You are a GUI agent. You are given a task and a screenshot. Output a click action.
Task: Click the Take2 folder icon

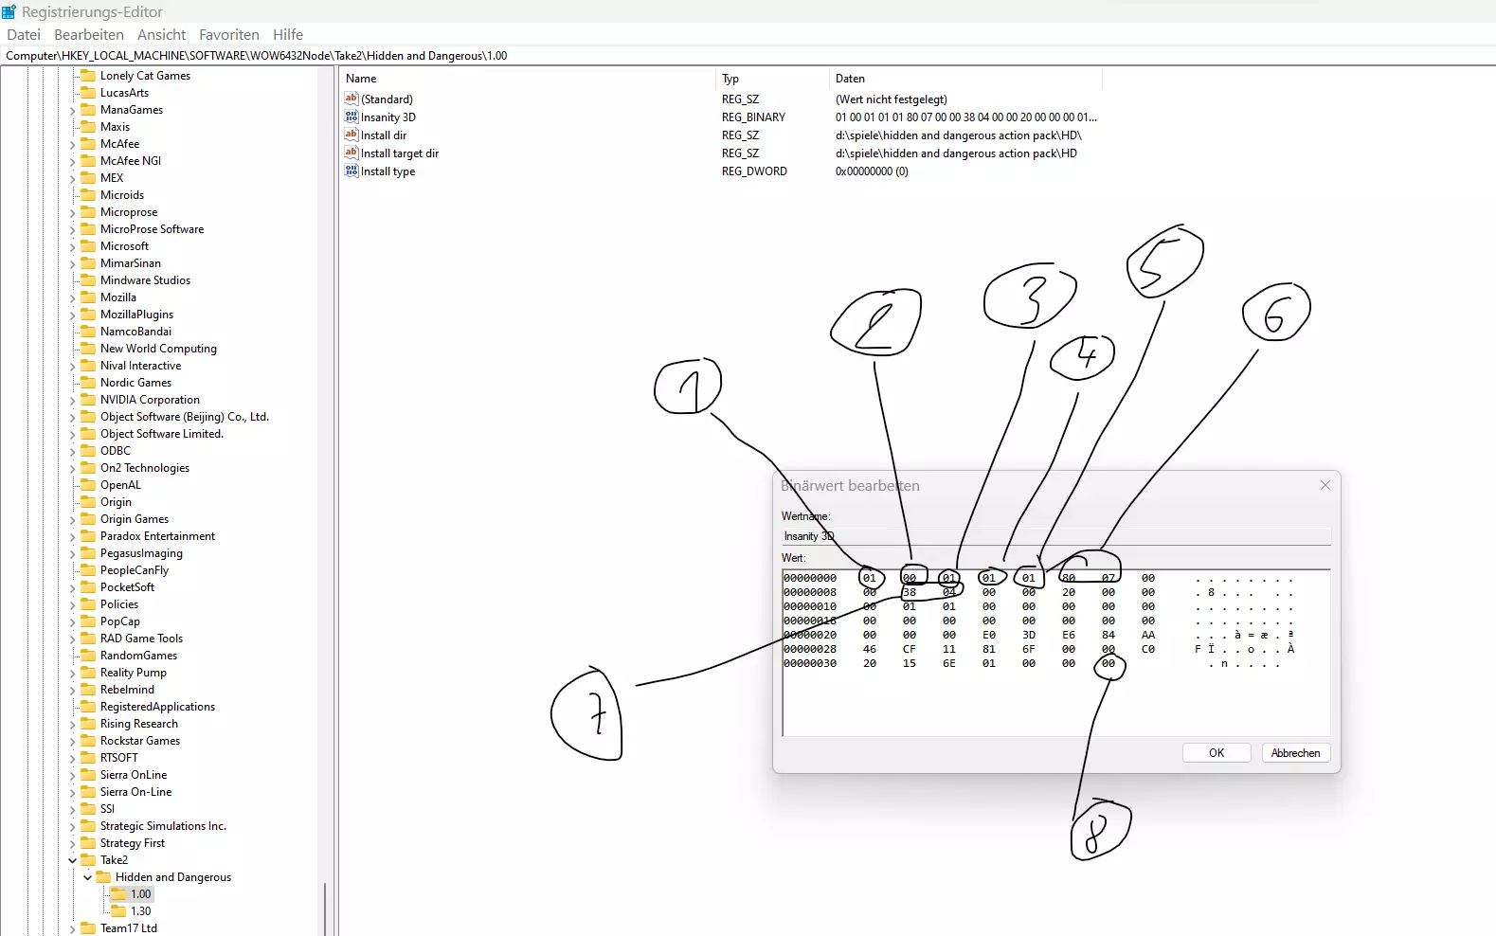[x=88, y=859]
